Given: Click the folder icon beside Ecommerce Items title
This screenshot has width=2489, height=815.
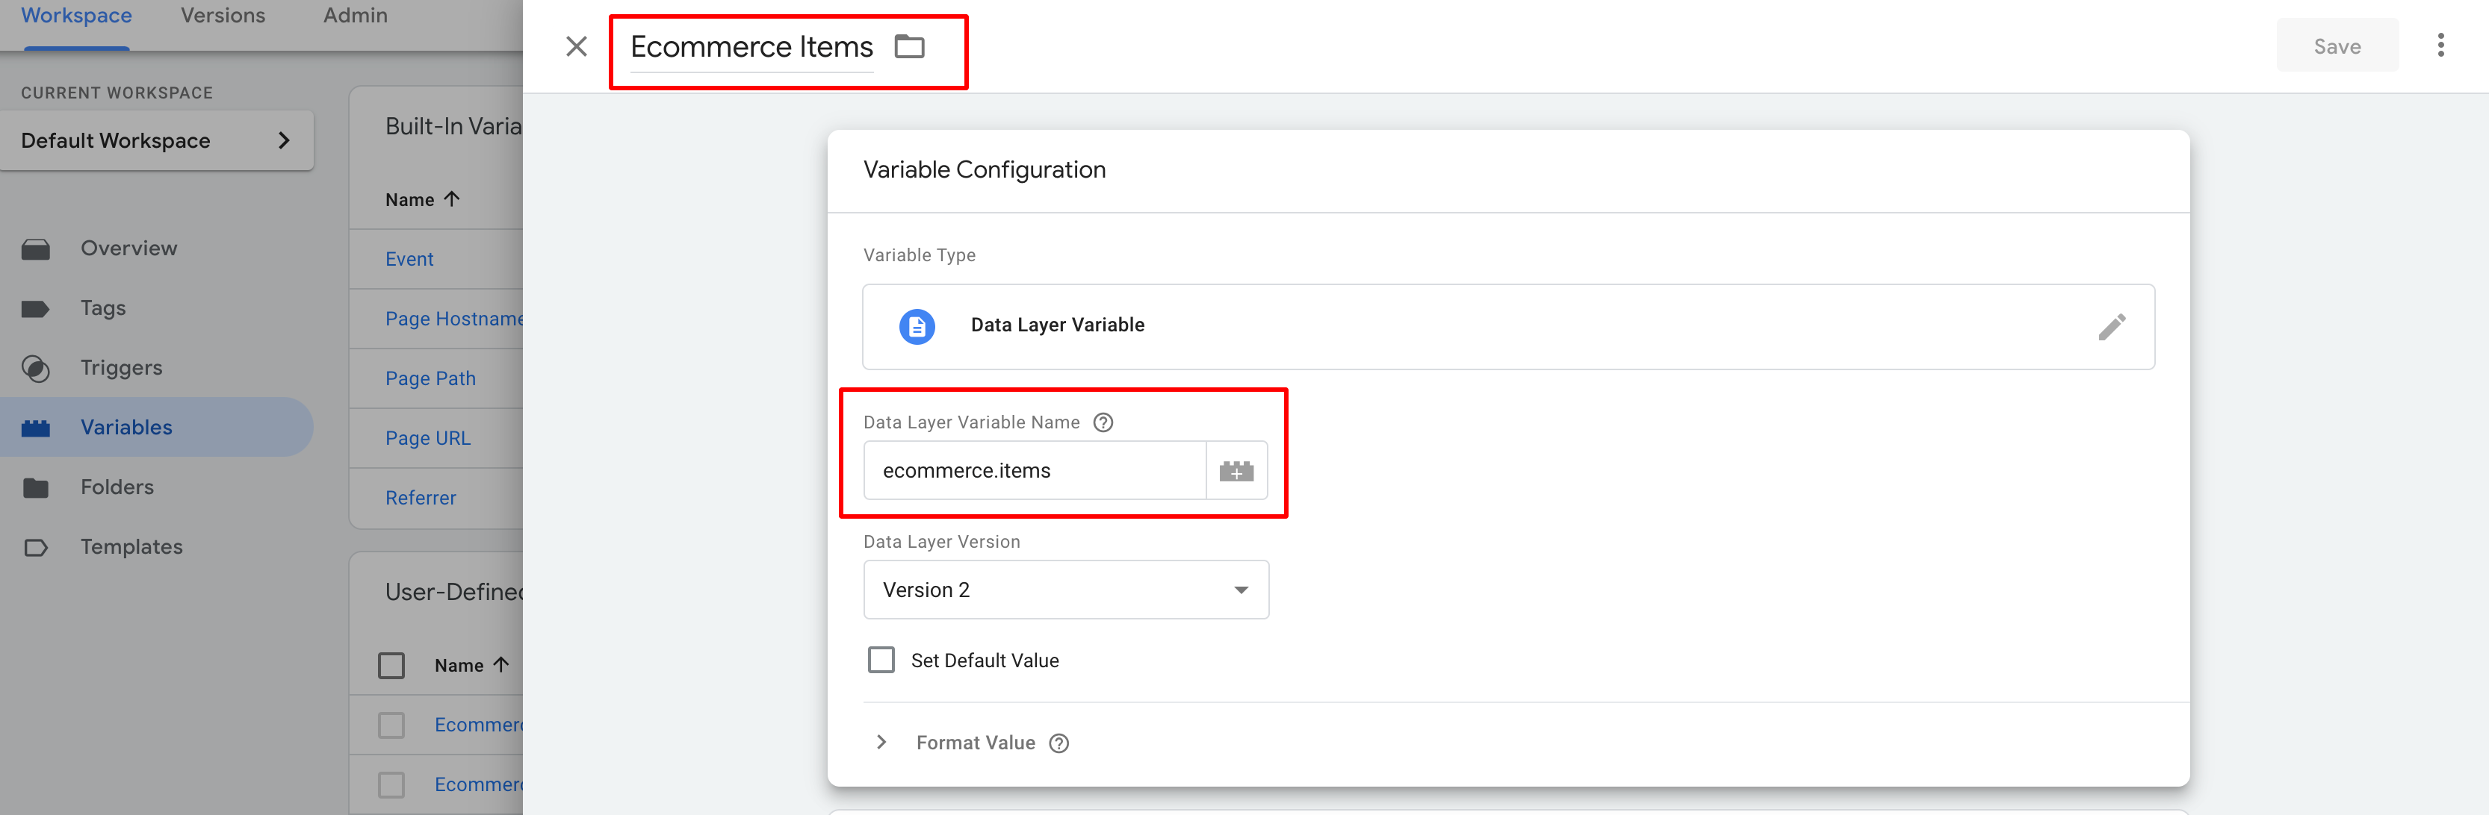Looking at the screenshot, I should pyautogui.click(x=909, y=46).
